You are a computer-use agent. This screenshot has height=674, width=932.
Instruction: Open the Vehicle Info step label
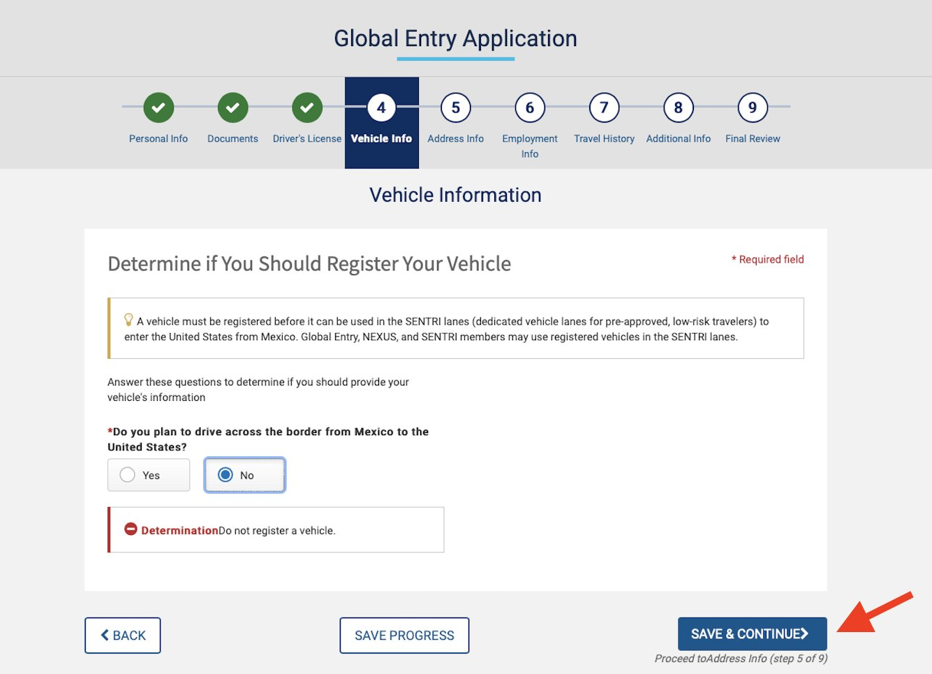pos(381,138)
